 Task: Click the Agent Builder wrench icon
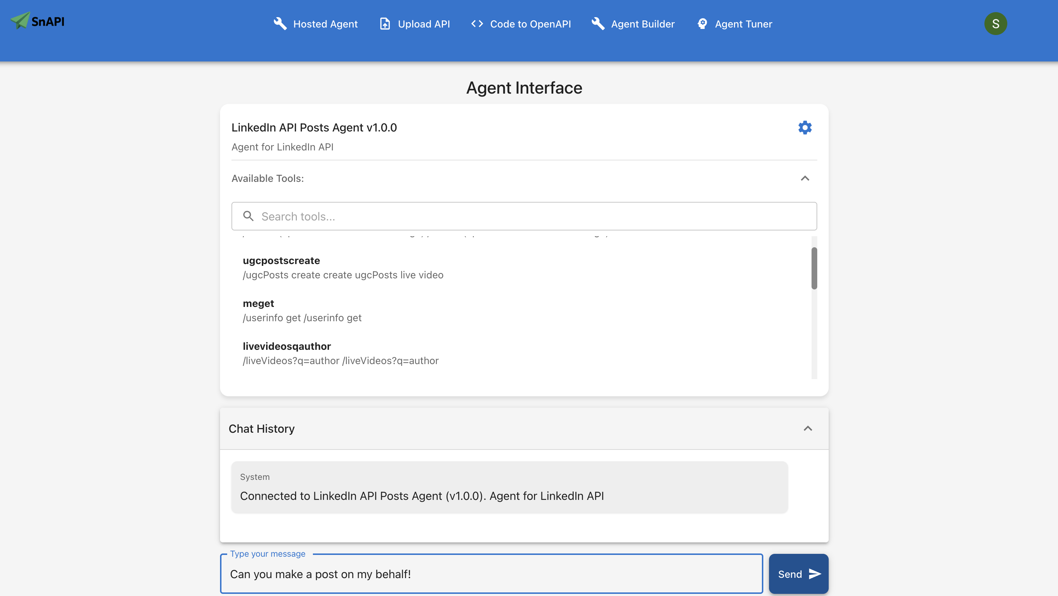click(598, 24)
